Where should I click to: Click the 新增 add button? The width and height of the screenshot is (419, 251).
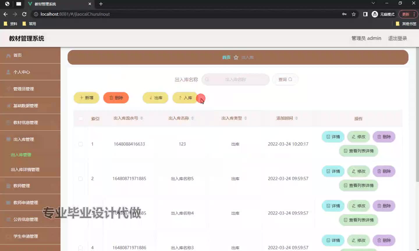pyautogui.click(x=86, y=98)
